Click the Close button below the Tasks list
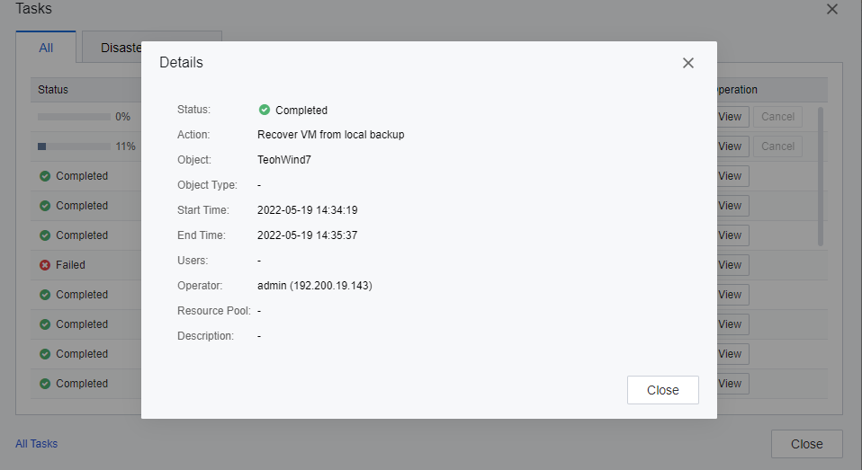862x470 pixels. [x=806, y=444]
